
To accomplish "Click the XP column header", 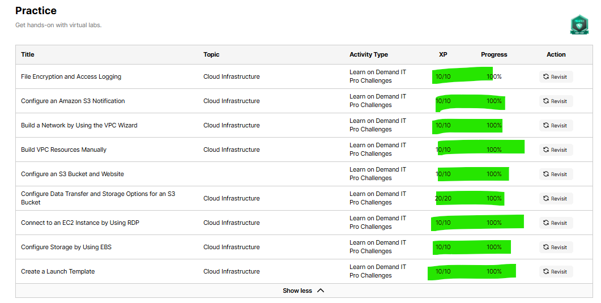I will point(443,54).
